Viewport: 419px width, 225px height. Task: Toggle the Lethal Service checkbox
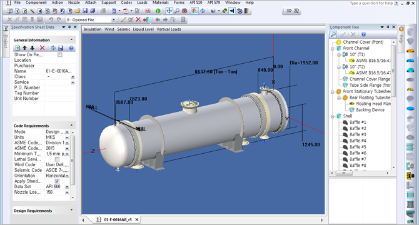tap(57, 159)
